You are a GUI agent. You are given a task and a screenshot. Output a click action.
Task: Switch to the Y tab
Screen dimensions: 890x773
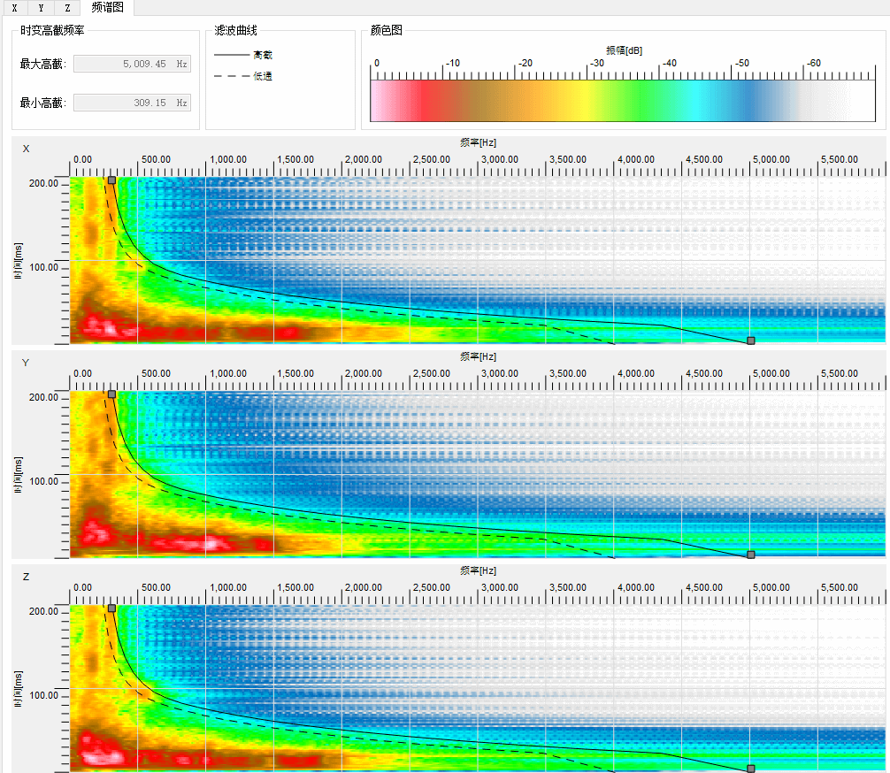pos(41,8)
